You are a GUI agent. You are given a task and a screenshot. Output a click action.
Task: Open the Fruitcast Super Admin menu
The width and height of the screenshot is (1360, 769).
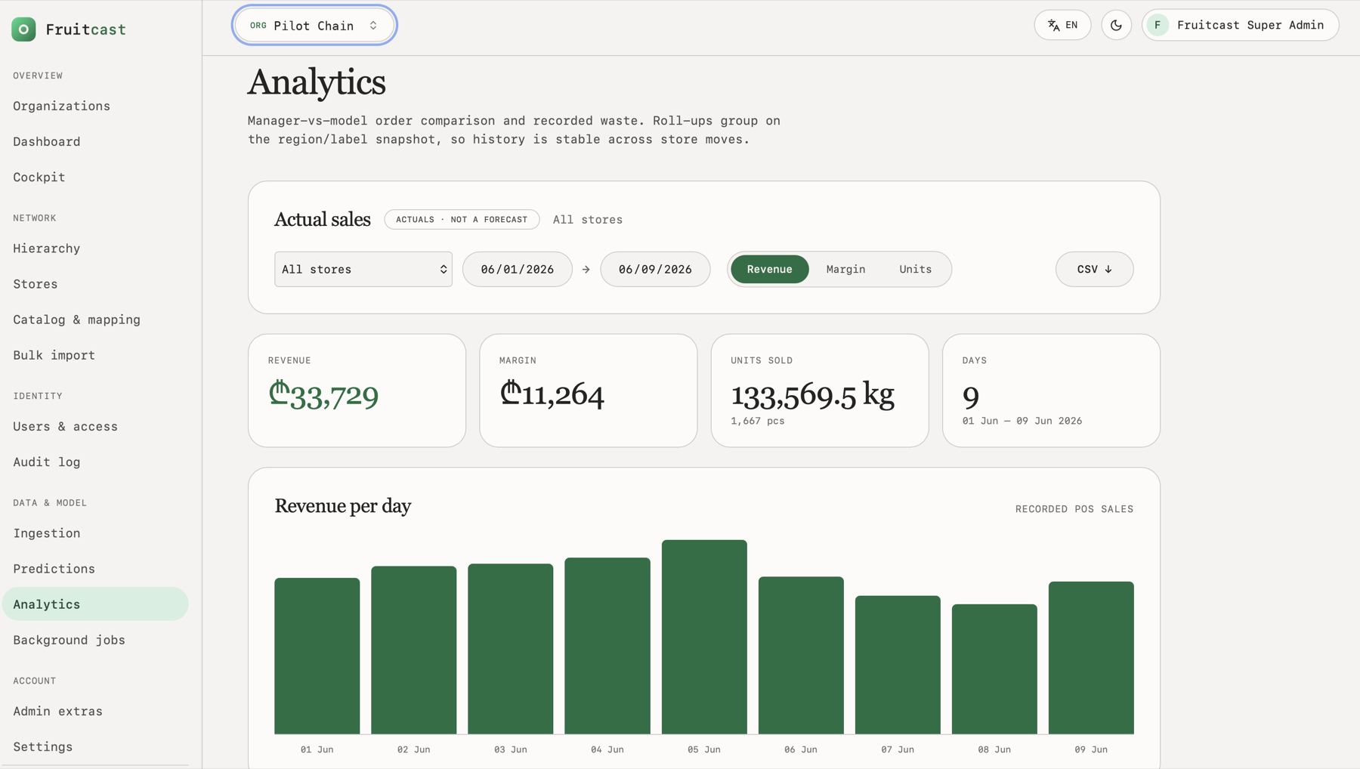pyautogui.click(x=1240, y=25)
